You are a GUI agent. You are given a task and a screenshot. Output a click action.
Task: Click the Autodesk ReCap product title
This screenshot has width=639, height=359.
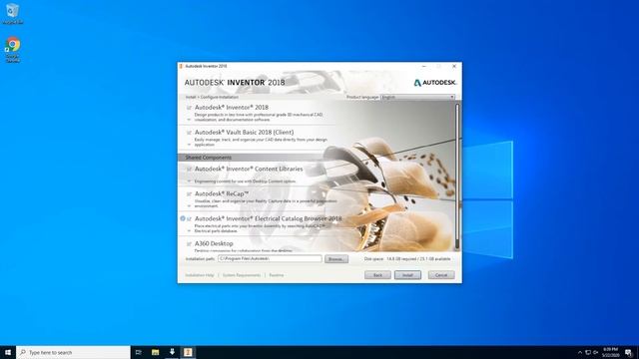222,193
